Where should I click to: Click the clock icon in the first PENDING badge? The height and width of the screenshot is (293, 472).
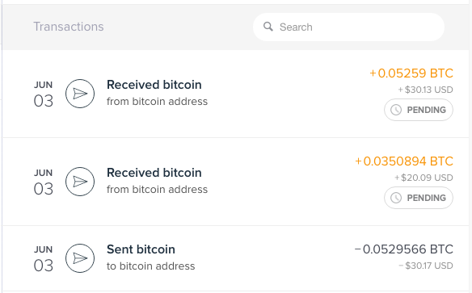pos(396,110)
